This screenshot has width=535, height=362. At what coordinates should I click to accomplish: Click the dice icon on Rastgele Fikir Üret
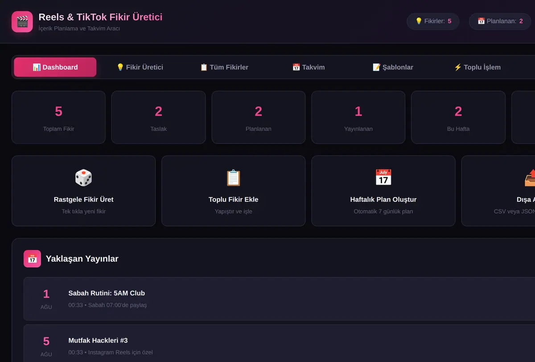[83, 178]
